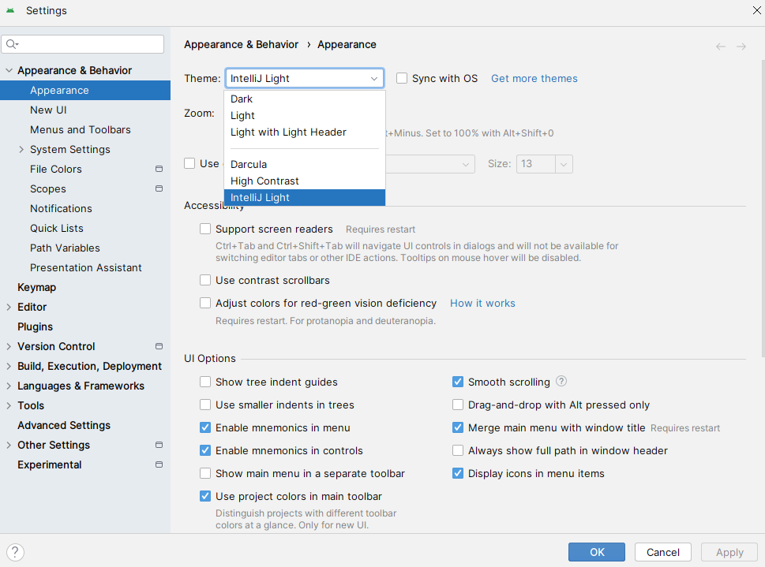Screen dimensions: 765x567
Task: Expand Languages & Frameworks node
Action: click(x=9, y=386)
